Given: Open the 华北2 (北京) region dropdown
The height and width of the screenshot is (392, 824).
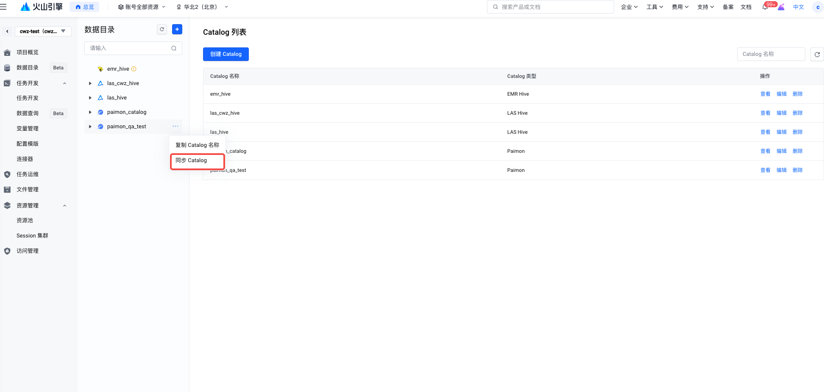Looking at the screenshot, I should (202, 7).
